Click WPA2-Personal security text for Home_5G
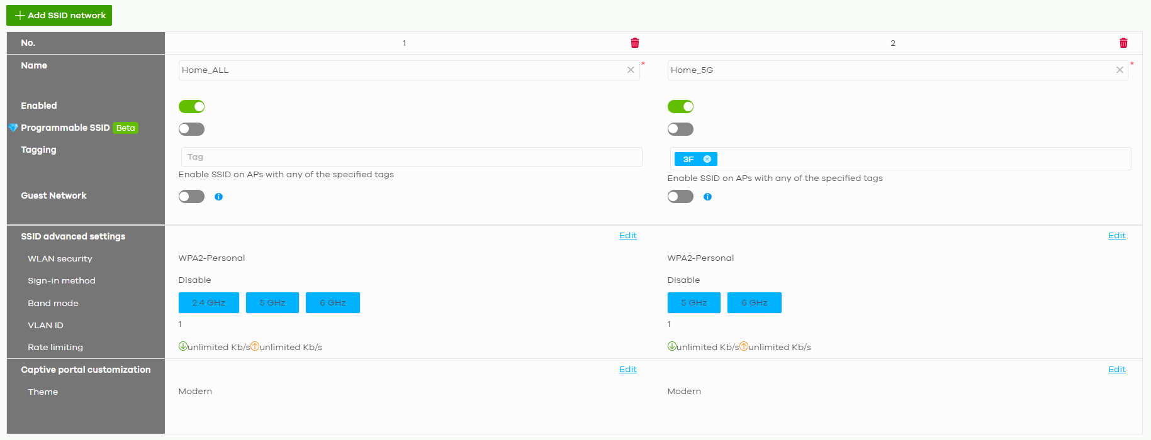Viewport: 1151px width, 440px height. tap(701, 258)
